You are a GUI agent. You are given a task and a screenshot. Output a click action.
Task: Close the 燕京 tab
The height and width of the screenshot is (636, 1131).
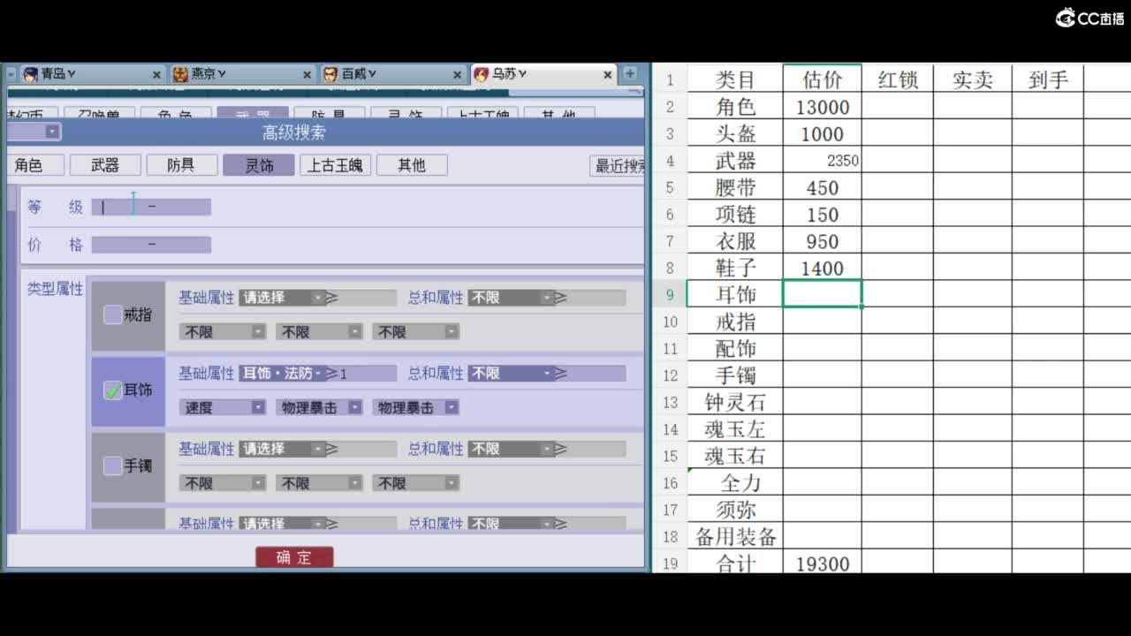coord(307,75)
